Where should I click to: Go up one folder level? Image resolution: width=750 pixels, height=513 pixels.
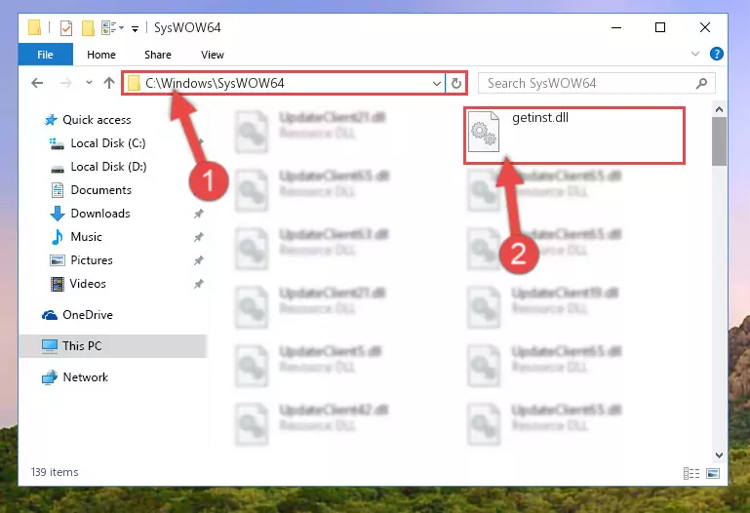coord(109,83)
